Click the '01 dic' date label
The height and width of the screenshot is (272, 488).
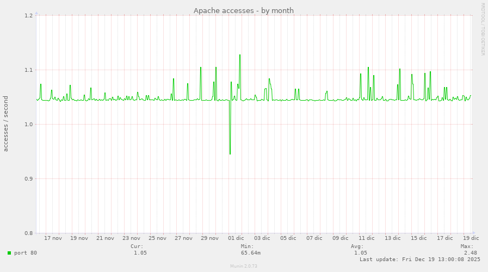click(x=236, y=238)
